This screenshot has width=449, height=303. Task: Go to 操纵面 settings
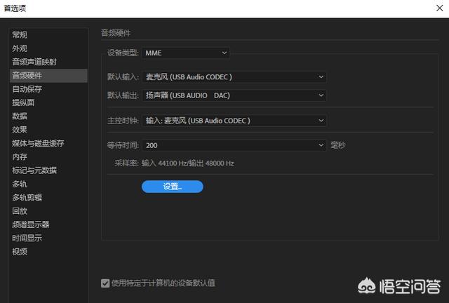tap(23, 102)
